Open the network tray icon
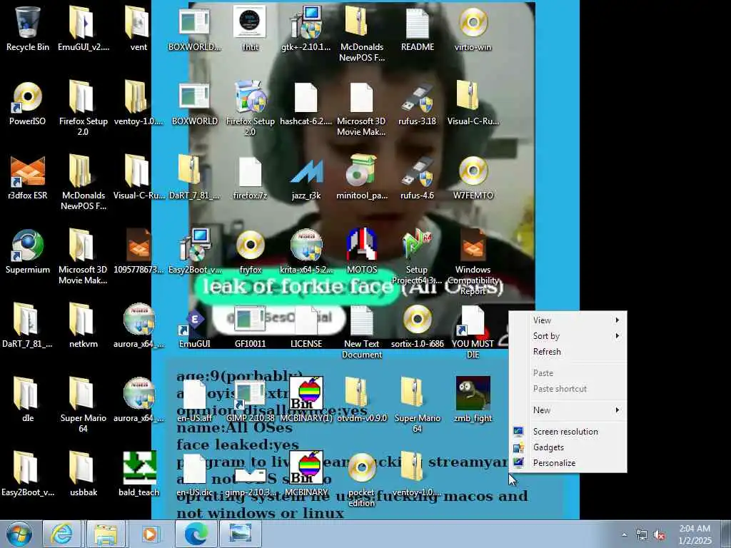This screenshot has height=548, width=731. pyautogui.click(x=642, y=535)
